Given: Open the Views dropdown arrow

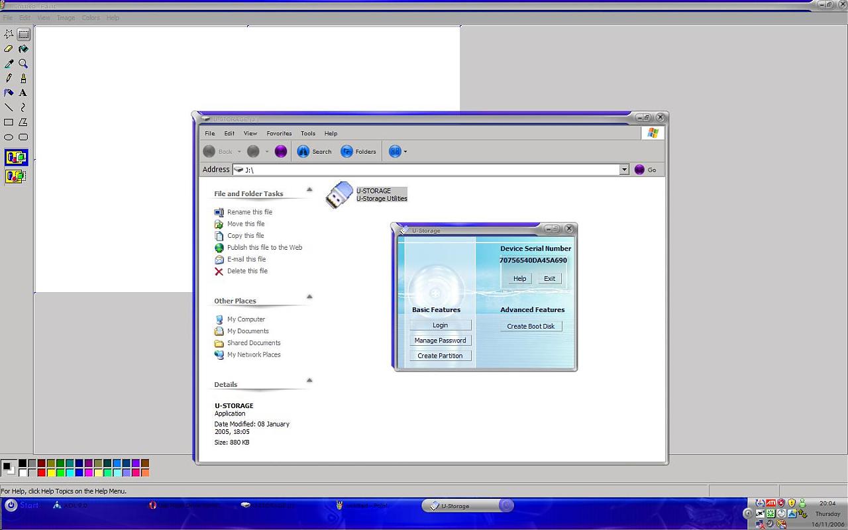Looking at the screenshot, I should (x=405, y=152).
